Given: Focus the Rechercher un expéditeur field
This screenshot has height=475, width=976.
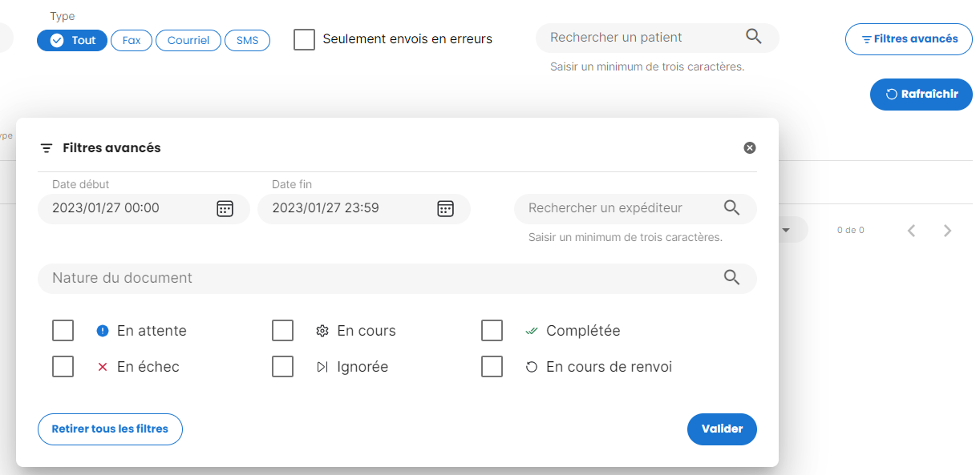Looking at the screenshot, I should click(x=618, y=208).
